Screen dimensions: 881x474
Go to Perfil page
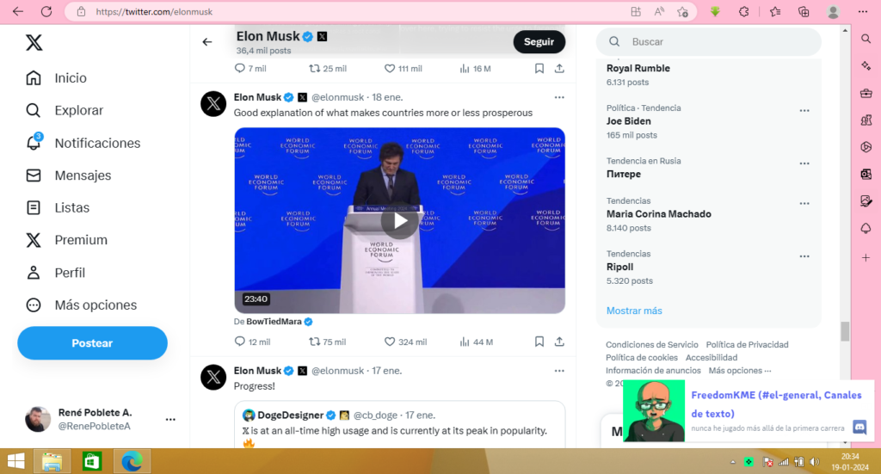click(56, 273)
